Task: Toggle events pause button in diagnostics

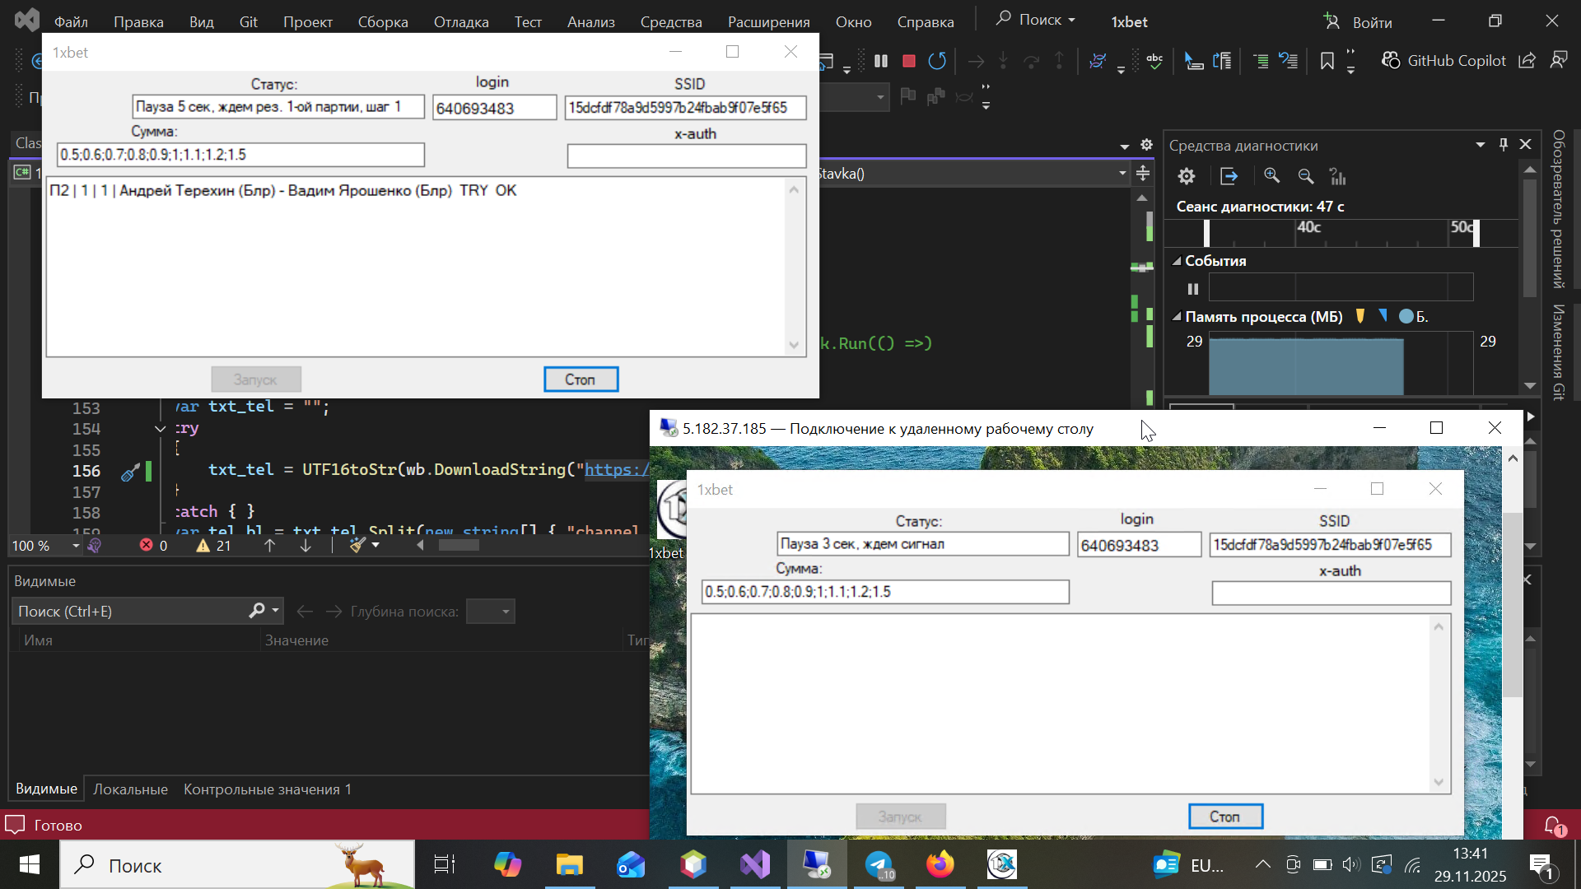Action: (x=1192, y=289)
